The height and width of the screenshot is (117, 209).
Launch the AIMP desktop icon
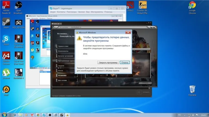(x=6, y=91)
